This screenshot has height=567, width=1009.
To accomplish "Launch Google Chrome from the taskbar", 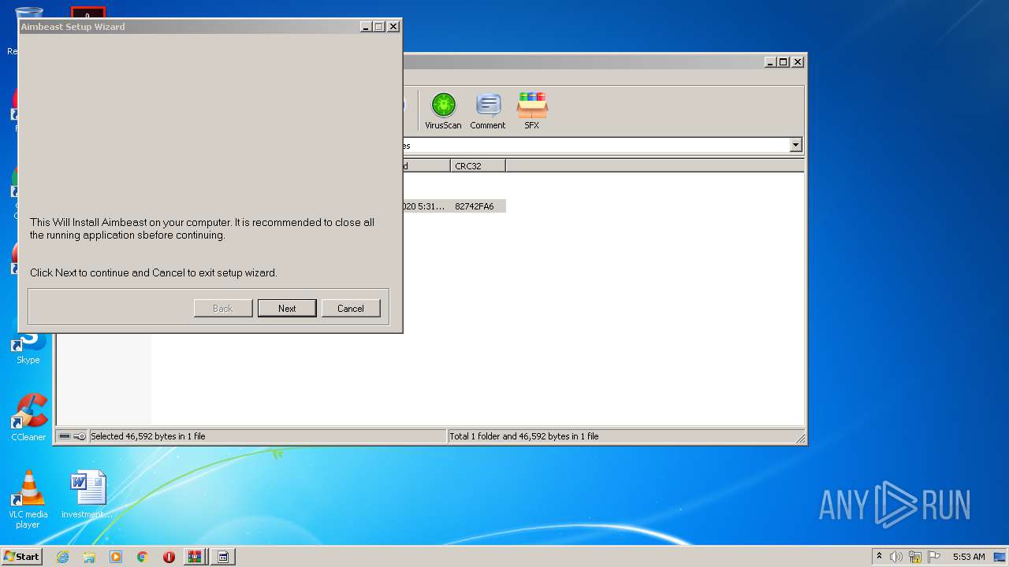I will coord(143,557).
